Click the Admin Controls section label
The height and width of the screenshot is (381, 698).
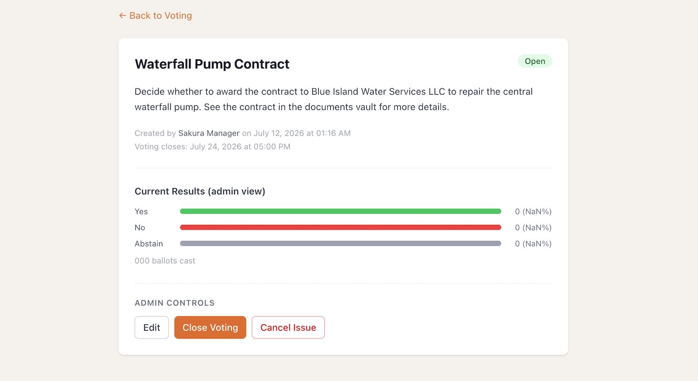(174, 303)
